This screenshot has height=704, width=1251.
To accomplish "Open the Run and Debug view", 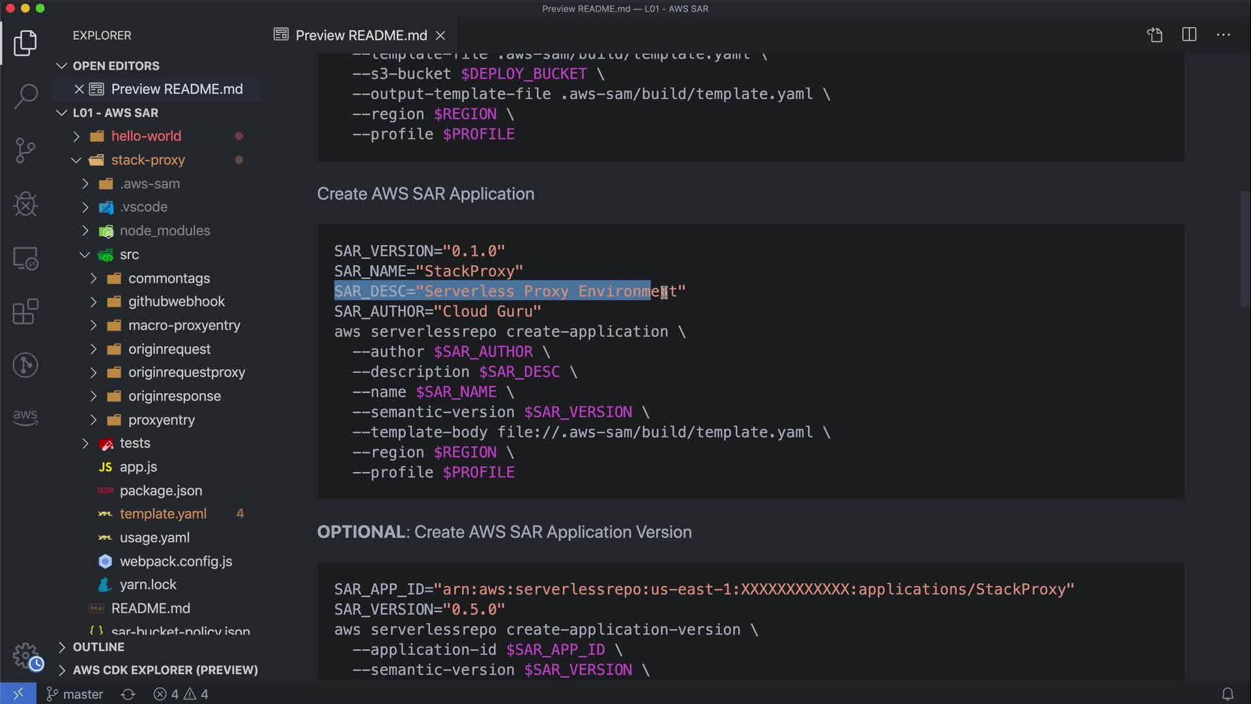I will click(x=25, y=204).
